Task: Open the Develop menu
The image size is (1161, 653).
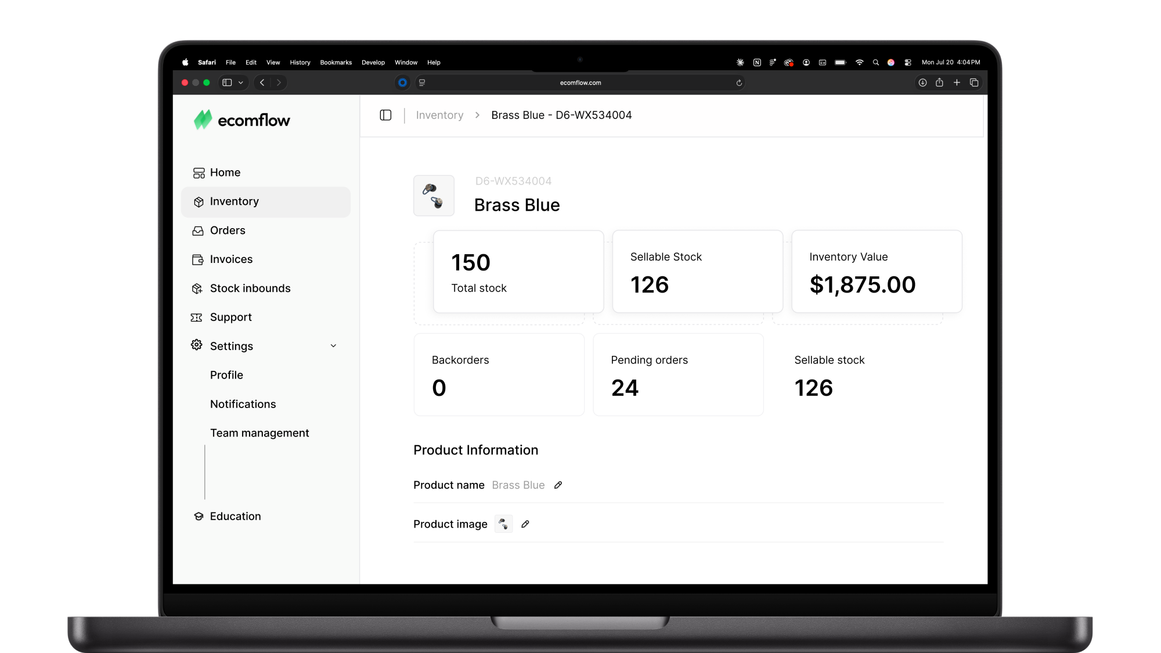Action: point(373,62)
